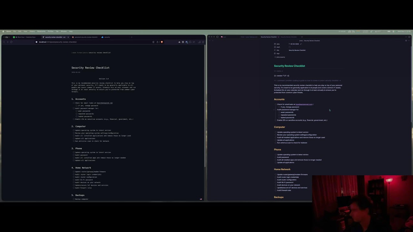Tick 'repeated passwords' checkbox in Brave page

click(x=76, y=114)
